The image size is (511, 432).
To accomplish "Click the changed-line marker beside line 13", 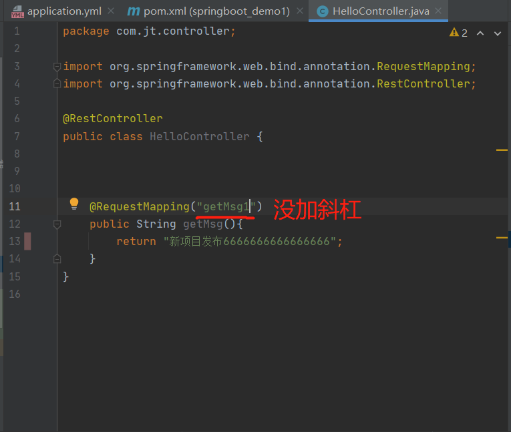I will (27, 241).
